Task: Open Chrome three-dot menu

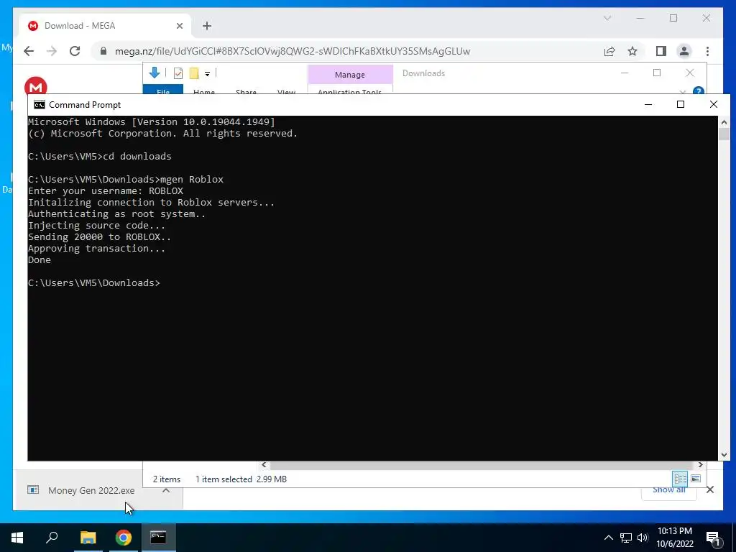Action: (707, 51)
